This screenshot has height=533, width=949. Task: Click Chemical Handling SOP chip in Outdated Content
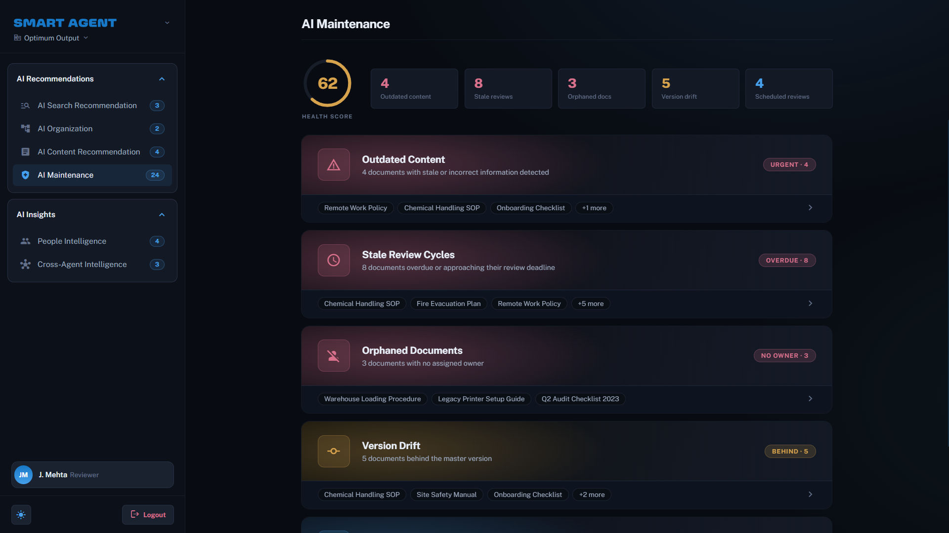click(442, 208)
